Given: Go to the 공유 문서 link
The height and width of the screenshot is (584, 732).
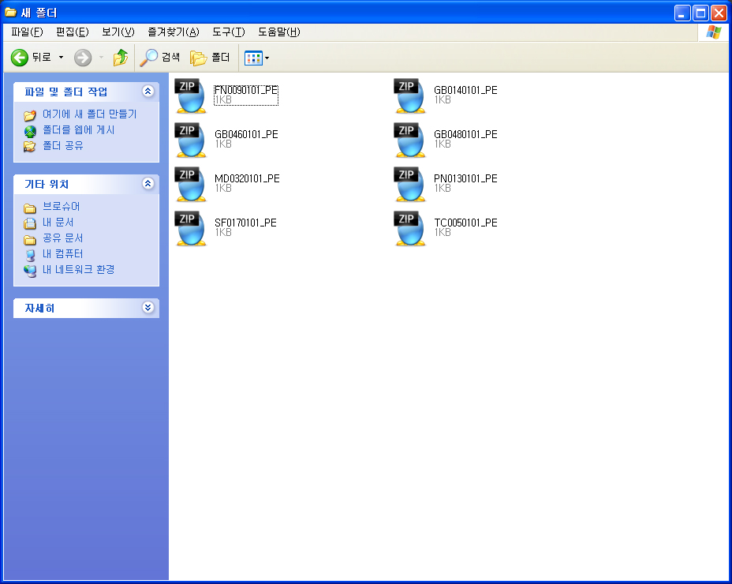Looking at the screenshot, I should 63,238.
